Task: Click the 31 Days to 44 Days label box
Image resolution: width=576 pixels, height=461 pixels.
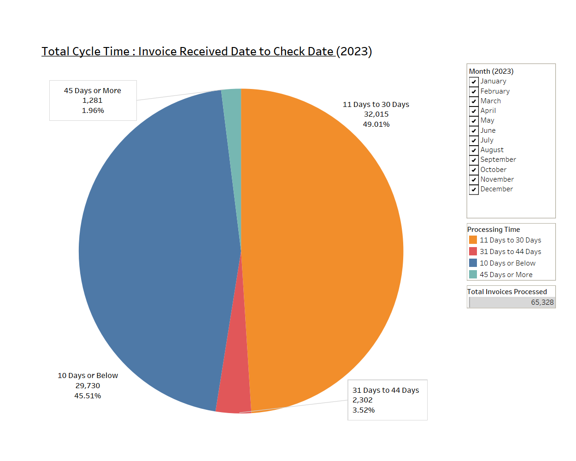Action: [387, 400]
